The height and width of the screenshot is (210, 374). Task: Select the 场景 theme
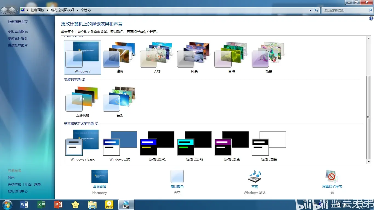[269, 57]
